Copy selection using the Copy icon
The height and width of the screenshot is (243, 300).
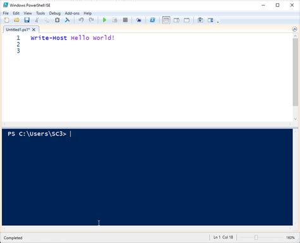(x=47, y=20)
